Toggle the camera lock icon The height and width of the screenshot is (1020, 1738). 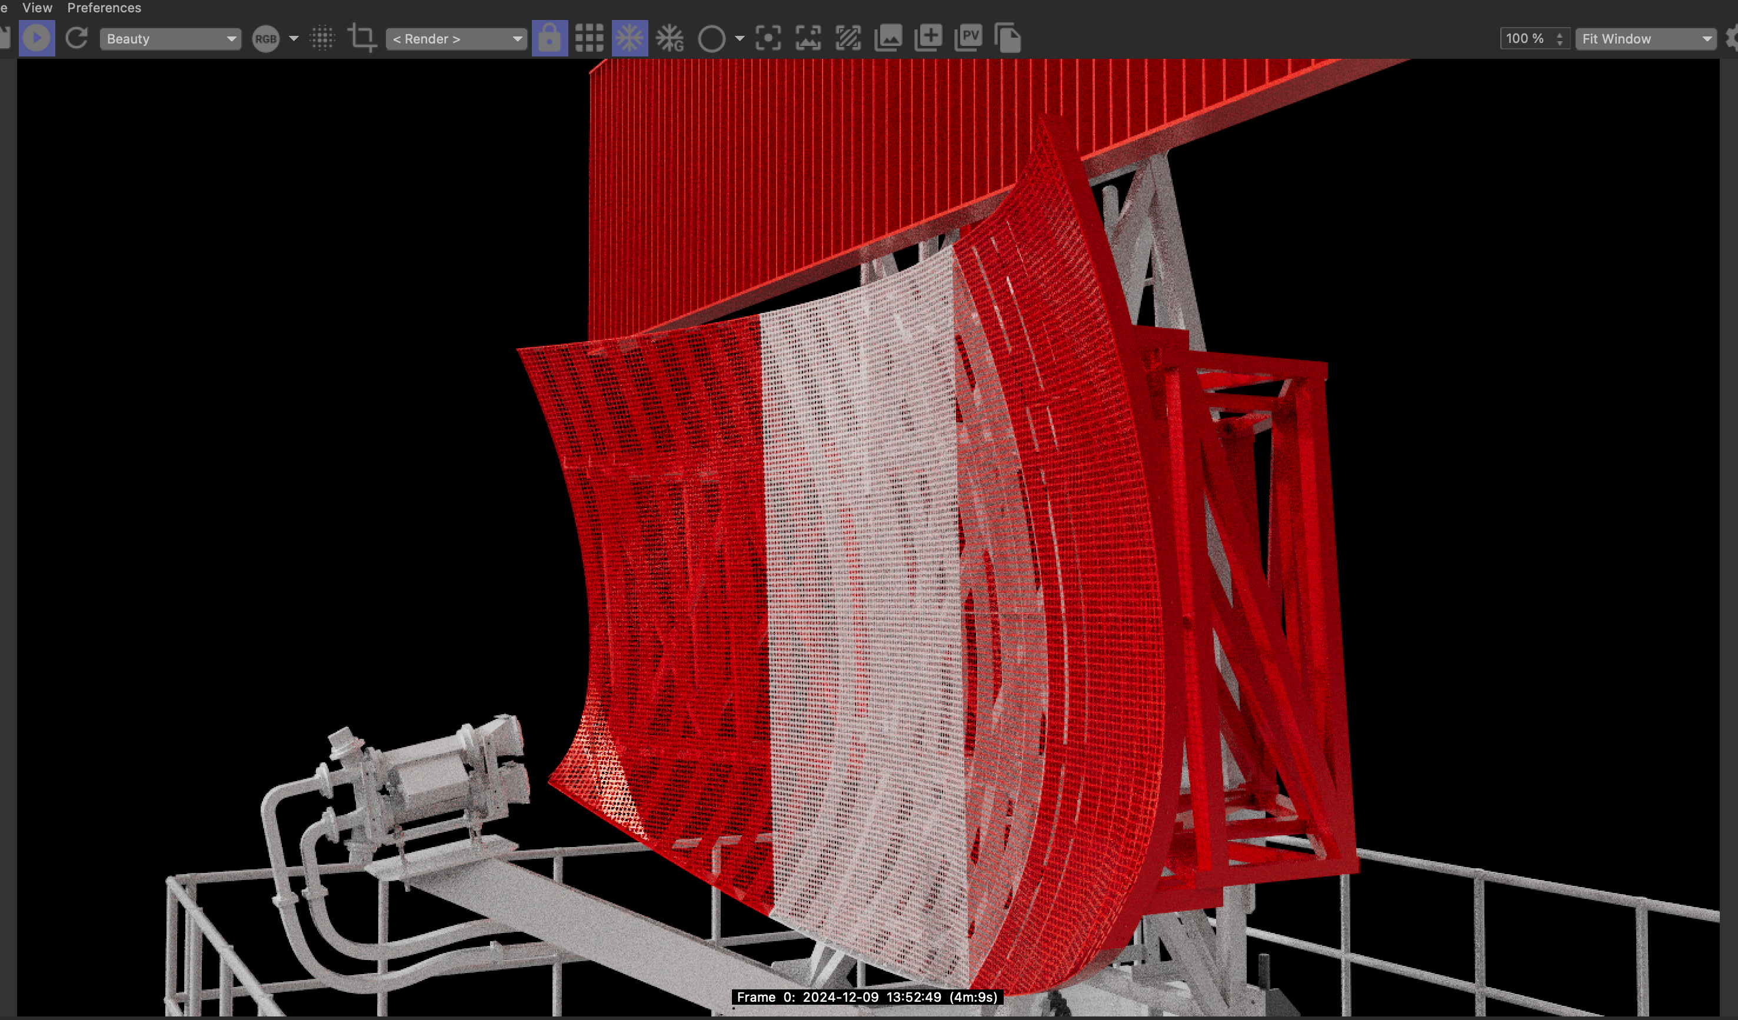[550, 38]
